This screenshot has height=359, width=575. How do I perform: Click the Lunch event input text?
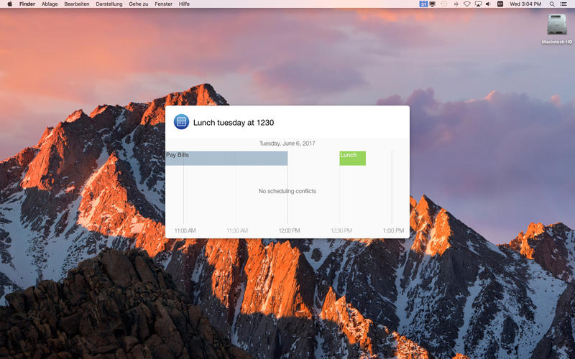click(x=234, y=123)
